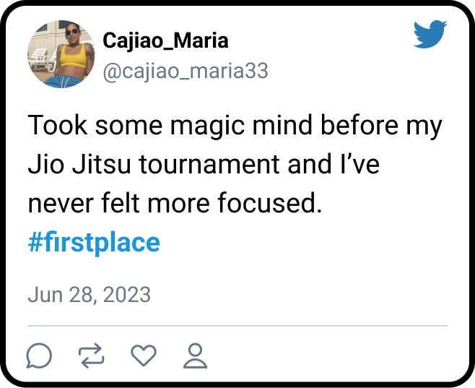
Task: Select the line "never felt more focused."
Action: 174,204
